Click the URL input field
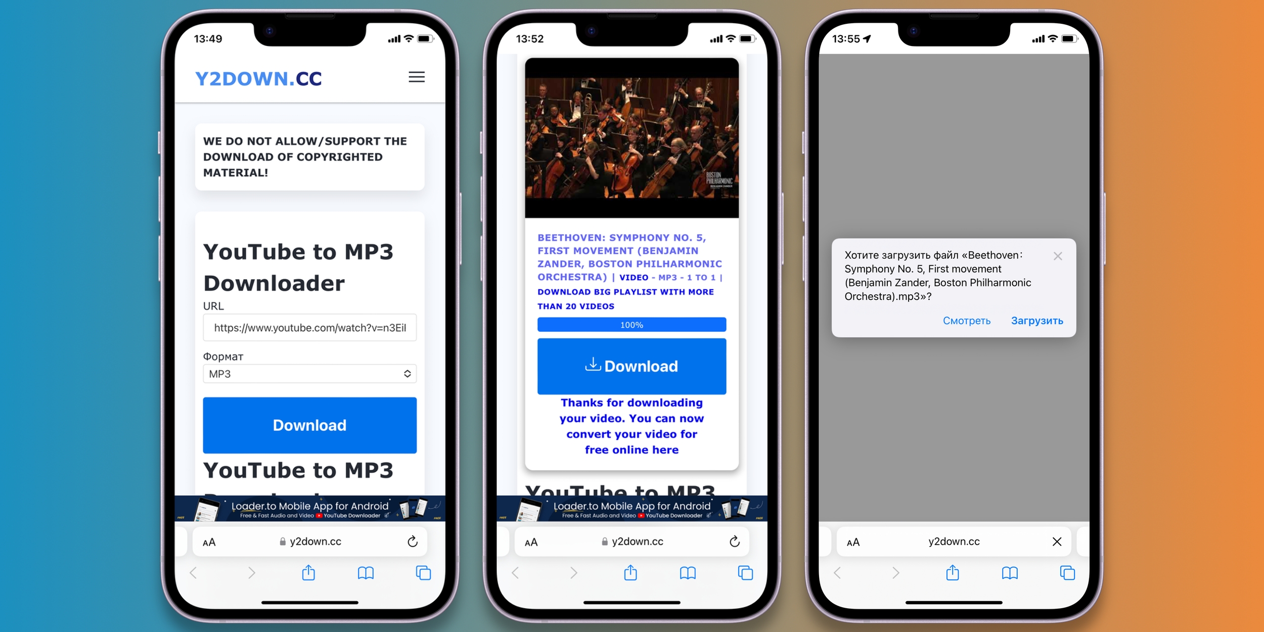Screen dimensions: 1264x632 pyautogui.click(x=309, y=329)
